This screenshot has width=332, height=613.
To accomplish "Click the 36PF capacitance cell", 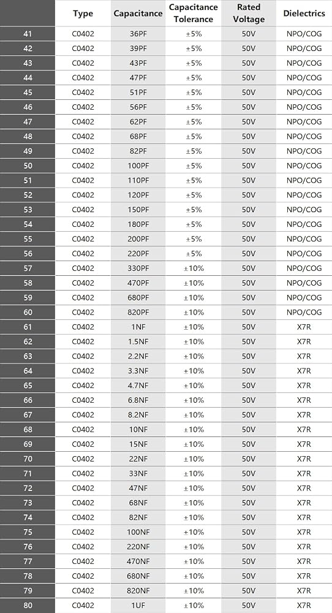I will coord(138,34).
